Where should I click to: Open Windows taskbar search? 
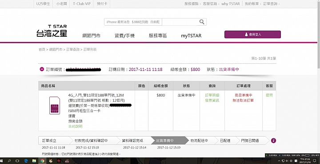tap(9, 161)
